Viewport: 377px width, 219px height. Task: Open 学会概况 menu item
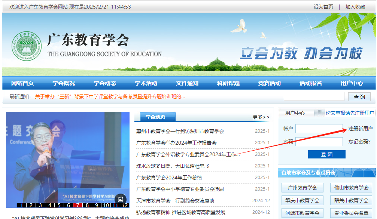pyautogui.click(x=64, y=83)
